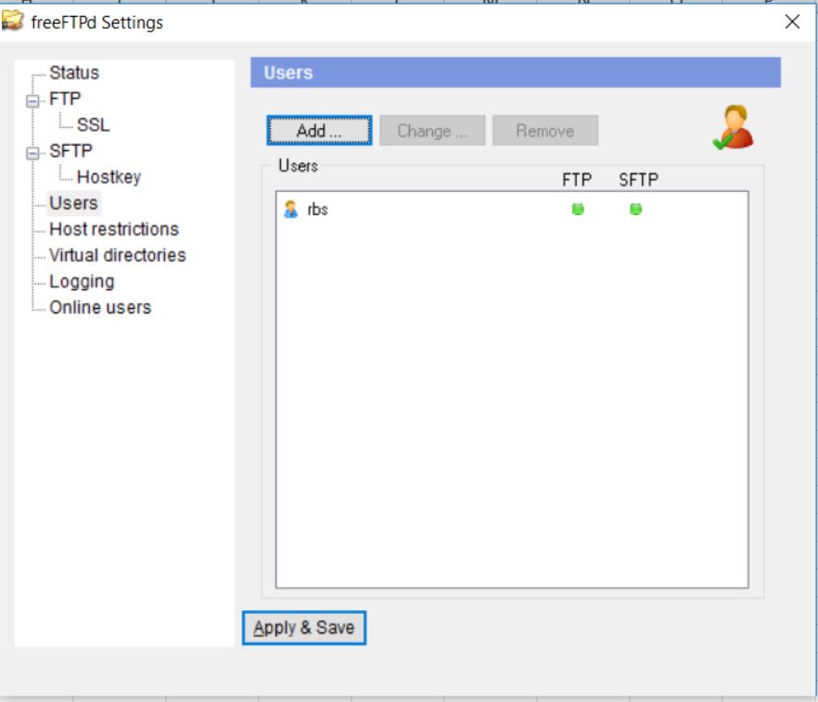
Task: Click the FTP column header
Action: (576, 181)
